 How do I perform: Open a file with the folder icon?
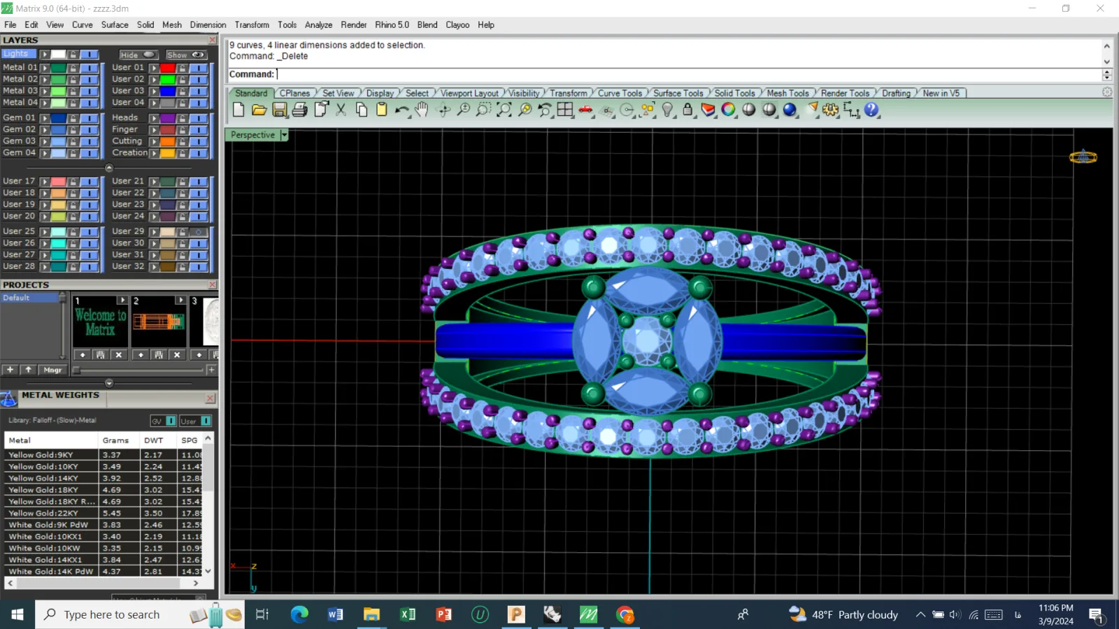coord(259,110)
